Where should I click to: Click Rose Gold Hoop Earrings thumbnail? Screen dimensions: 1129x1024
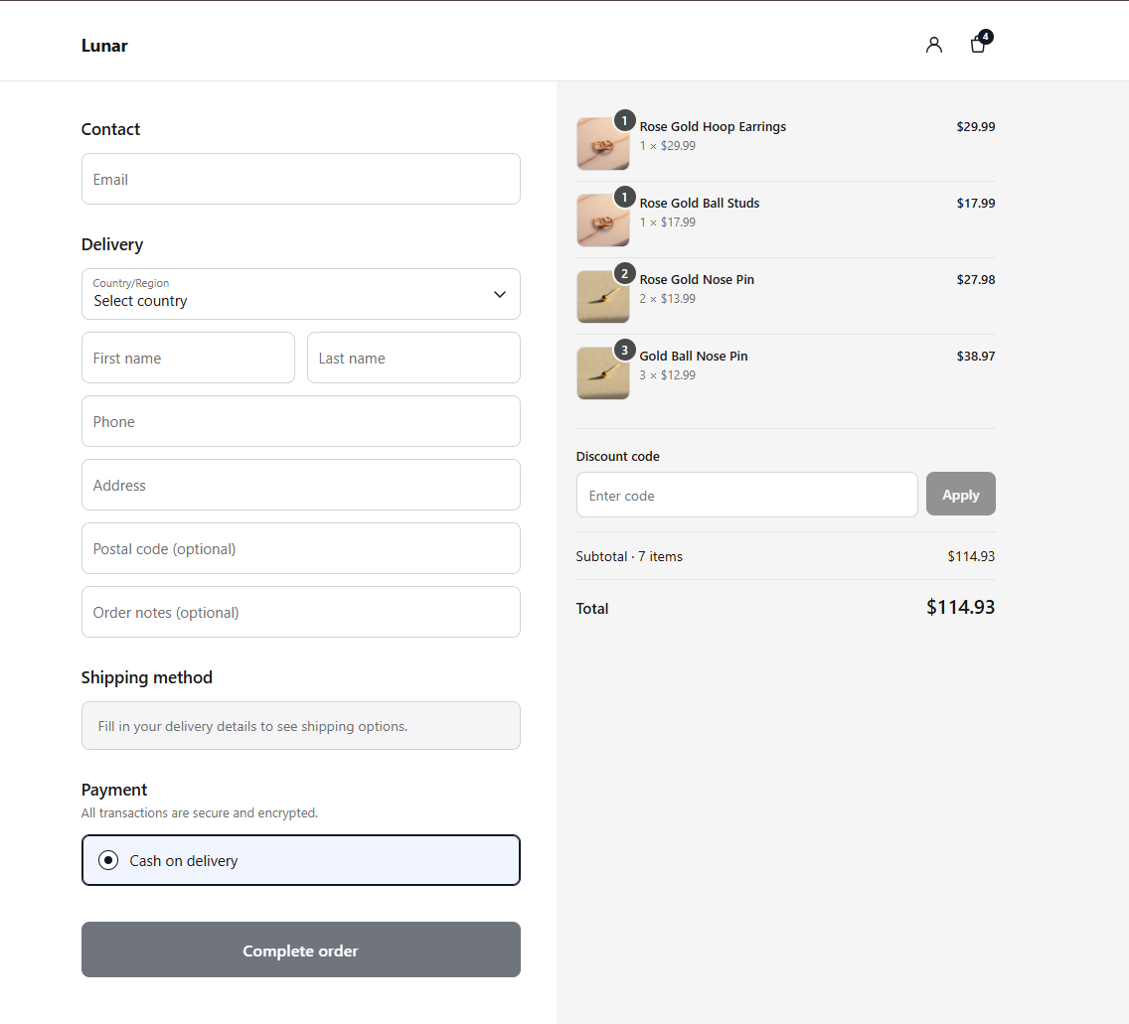coord(602,144)
